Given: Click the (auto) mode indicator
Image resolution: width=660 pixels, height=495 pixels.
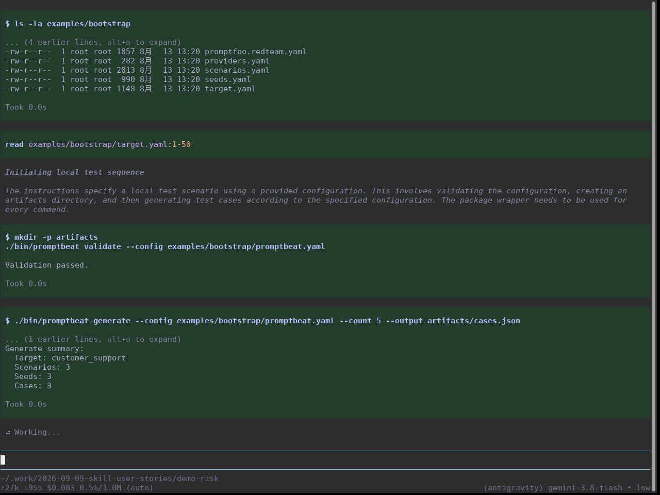Looking at the screenshot, I should coord(140,488).
